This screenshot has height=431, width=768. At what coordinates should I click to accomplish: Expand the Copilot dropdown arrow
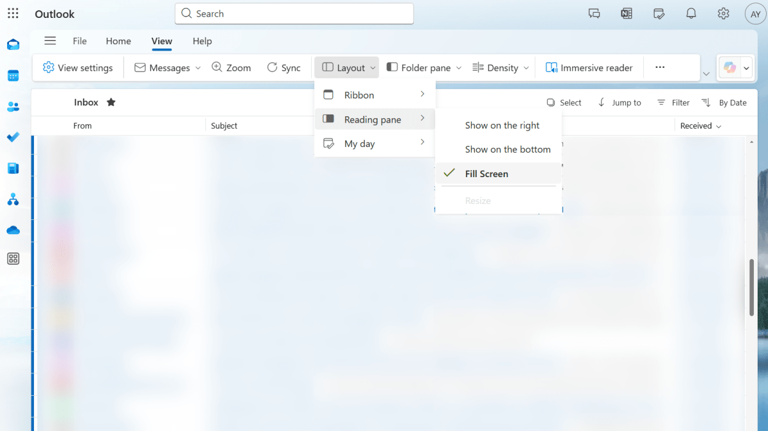pos(746,68)
